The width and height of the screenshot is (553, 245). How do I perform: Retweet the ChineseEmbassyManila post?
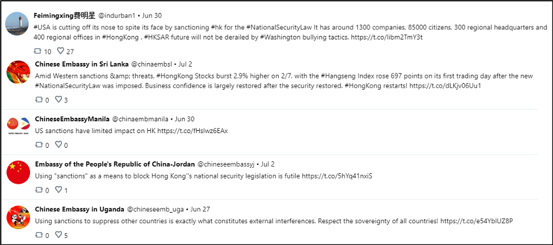(39, 144)
